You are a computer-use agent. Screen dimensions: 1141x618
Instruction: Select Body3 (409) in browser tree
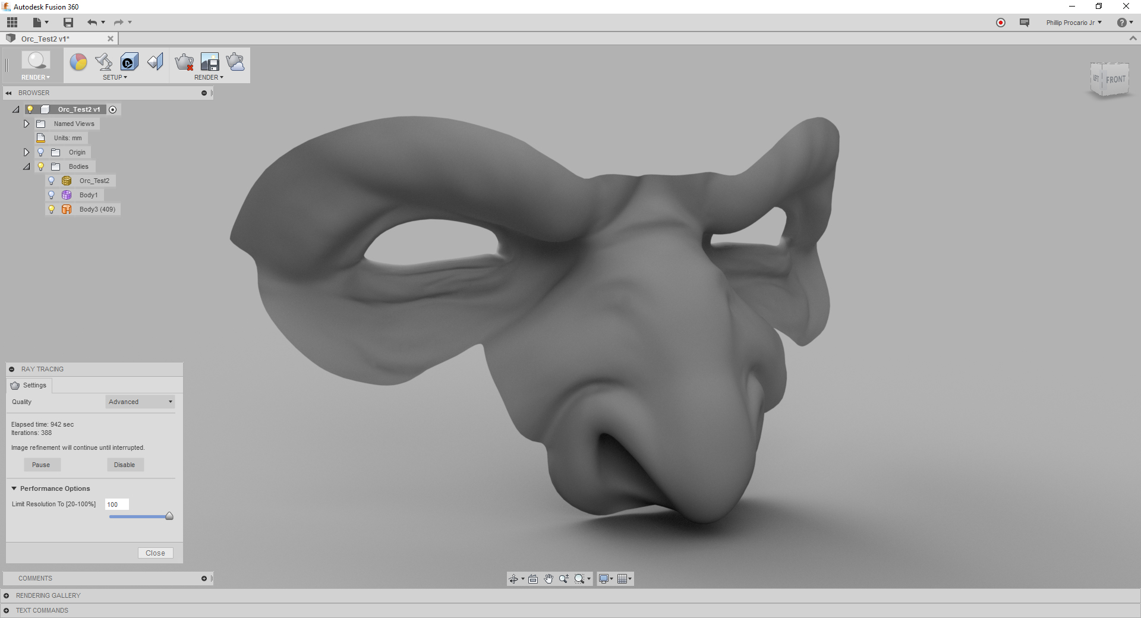tap(97, 209)
